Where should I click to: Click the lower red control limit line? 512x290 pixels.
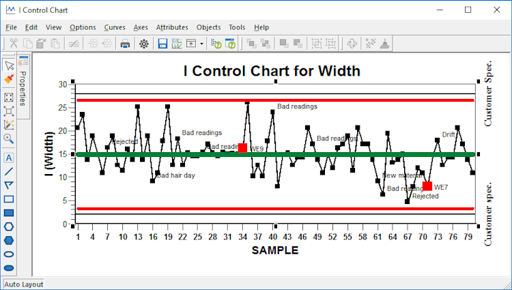[x=275, y=208]
